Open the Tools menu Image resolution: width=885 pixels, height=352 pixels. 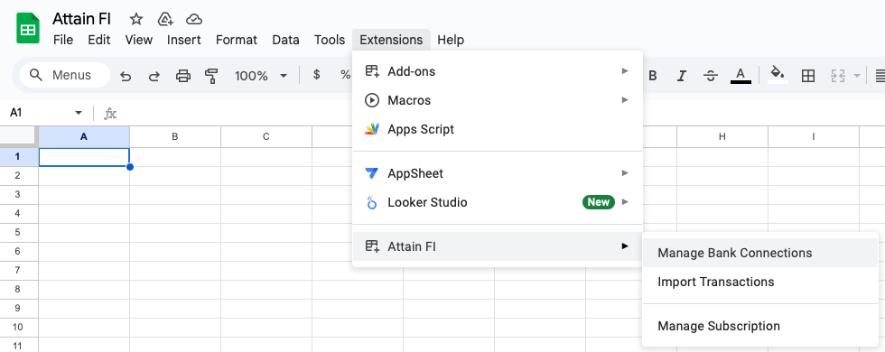330,40
